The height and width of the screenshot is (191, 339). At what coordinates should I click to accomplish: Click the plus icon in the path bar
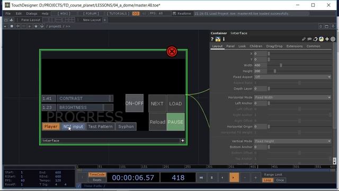point(30,26)
